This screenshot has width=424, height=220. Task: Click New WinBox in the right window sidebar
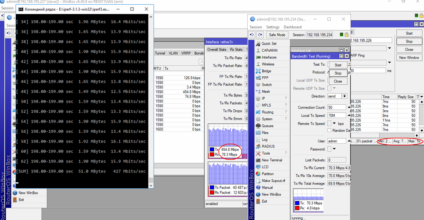point(268,194)
